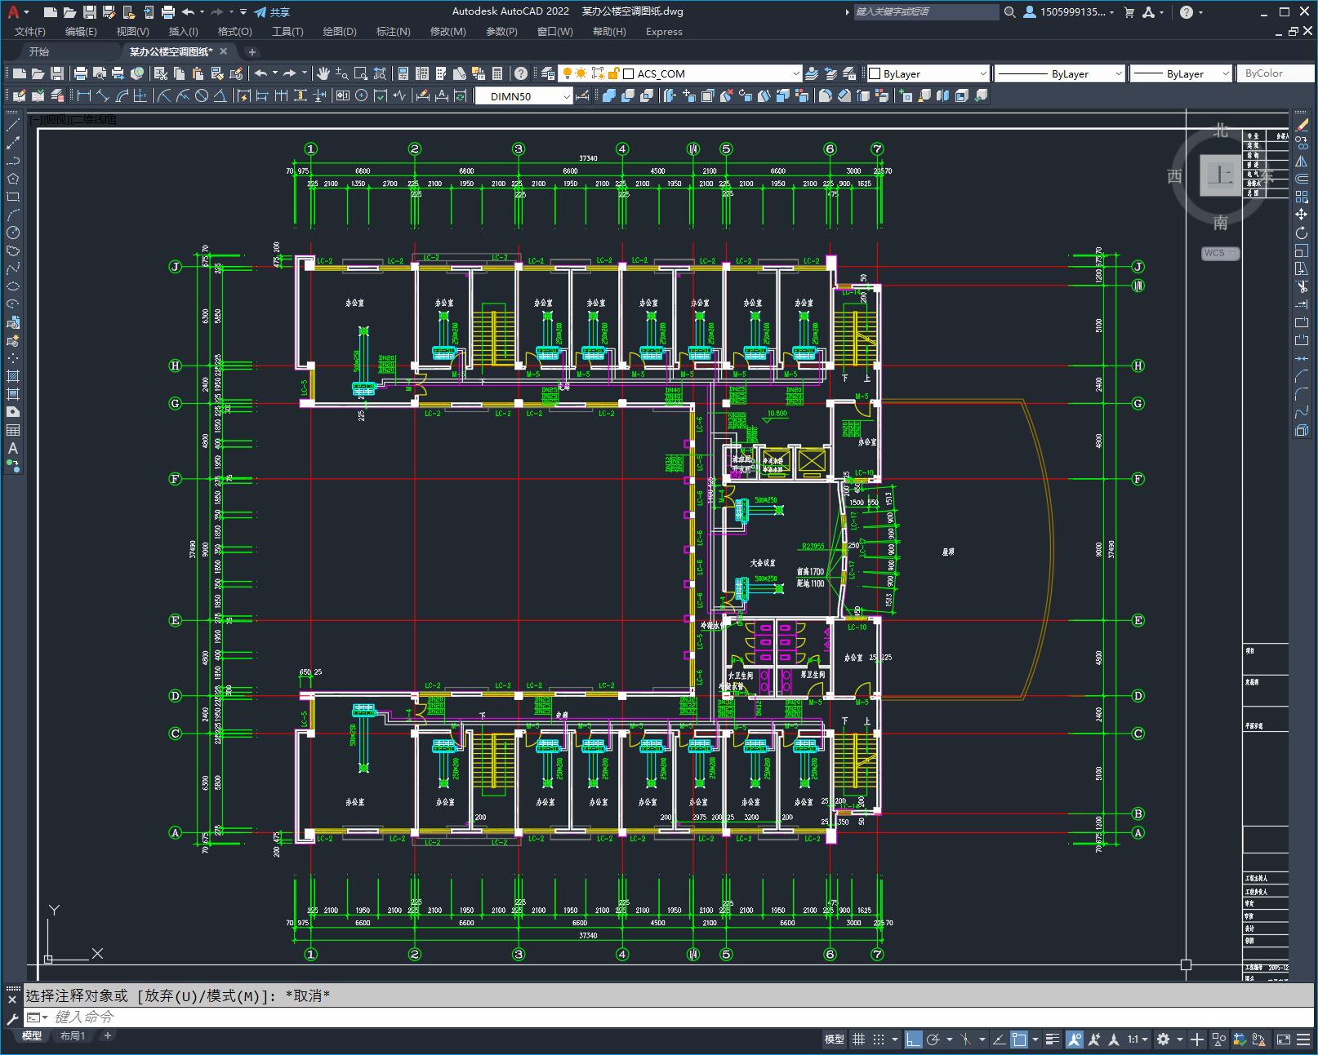Open the ByLayer color dropdown
Image resolution: width=1318 pixels, height=1055 pixels.
tap(928, 73)
